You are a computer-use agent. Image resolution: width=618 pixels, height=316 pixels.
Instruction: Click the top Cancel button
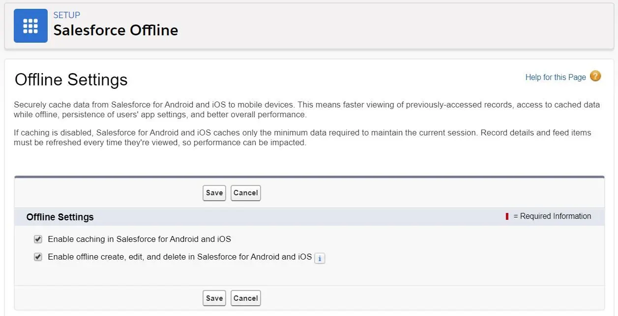coord(246,193)
